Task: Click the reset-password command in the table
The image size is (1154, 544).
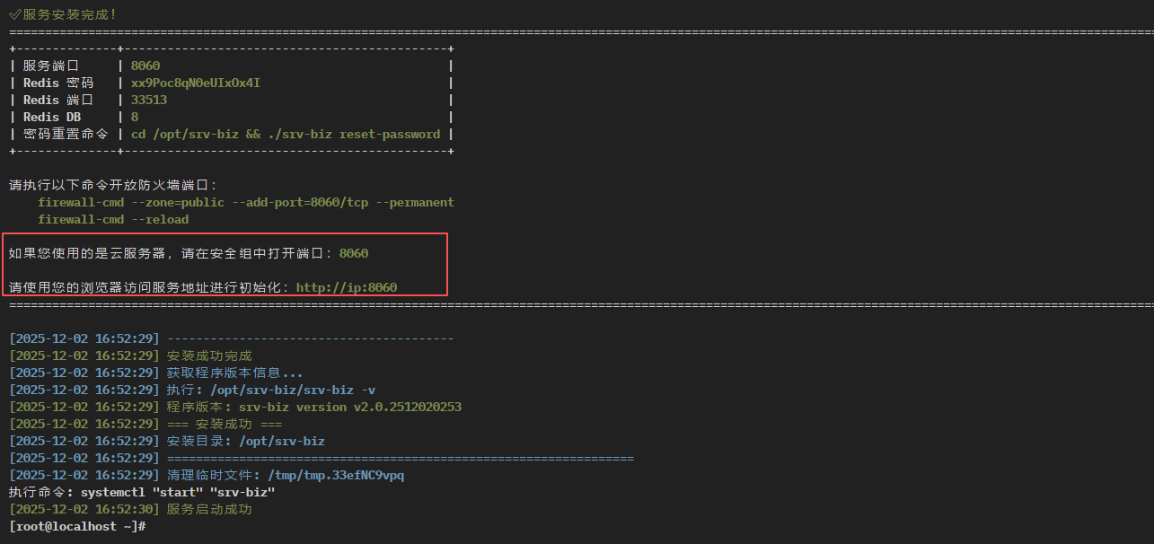Action: pyautogui.click(x=286, y=135)
